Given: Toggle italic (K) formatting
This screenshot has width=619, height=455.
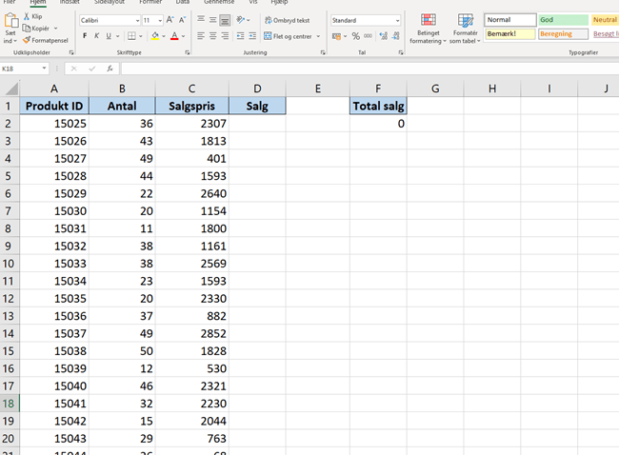Looking at the screenshot, I should 97,36.
